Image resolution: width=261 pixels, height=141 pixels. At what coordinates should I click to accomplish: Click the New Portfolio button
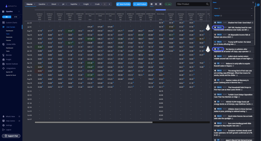pyautogui.click(x=124, y=4)
